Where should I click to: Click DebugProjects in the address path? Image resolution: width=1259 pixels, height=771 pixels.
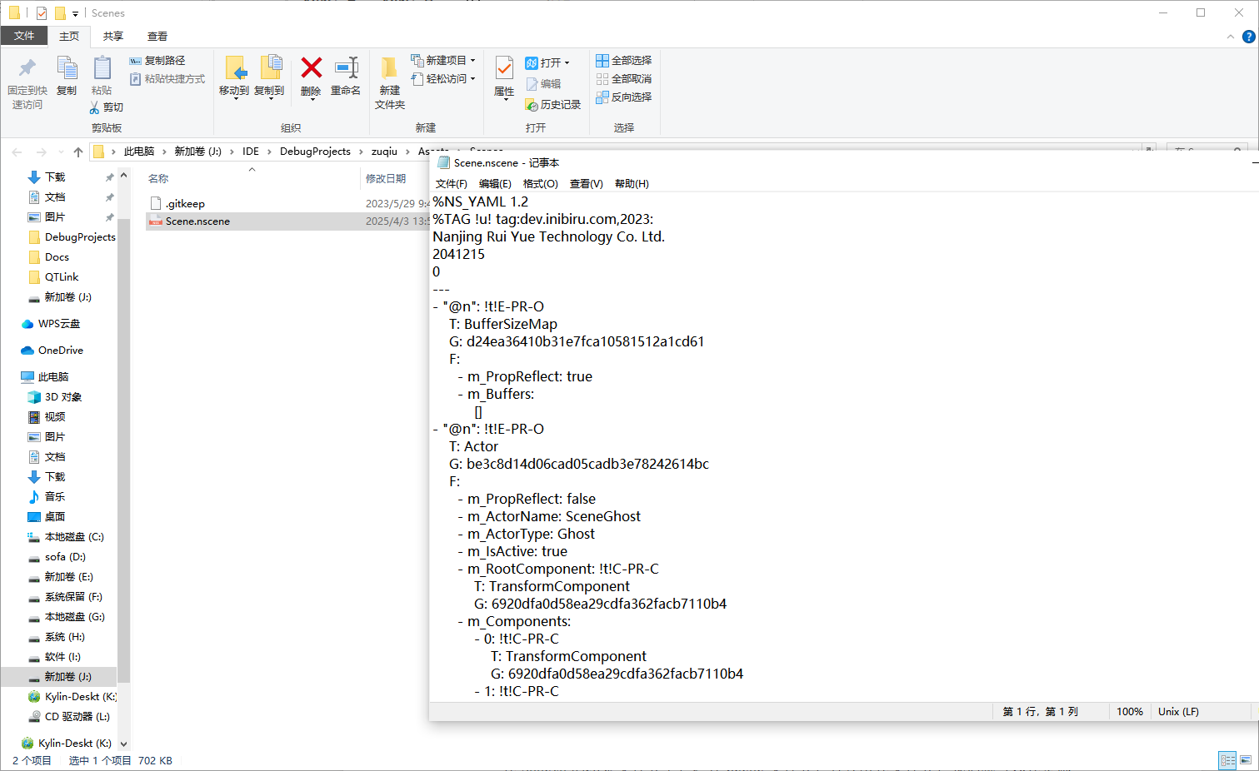[x=315, y=152]
